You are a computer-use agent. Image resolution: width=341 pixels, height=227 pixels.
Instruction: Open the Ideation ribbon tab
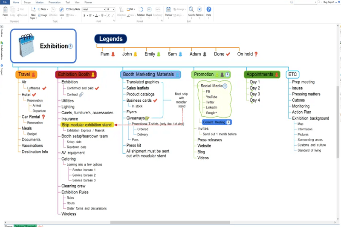(40, 2)
